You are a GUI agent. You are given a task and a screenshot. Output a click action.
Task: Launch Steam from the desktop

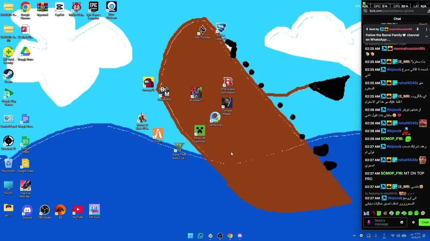coord(8,76)
